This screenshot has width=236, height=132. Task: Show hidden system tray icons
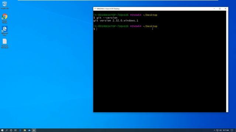(x=215, y=131)
